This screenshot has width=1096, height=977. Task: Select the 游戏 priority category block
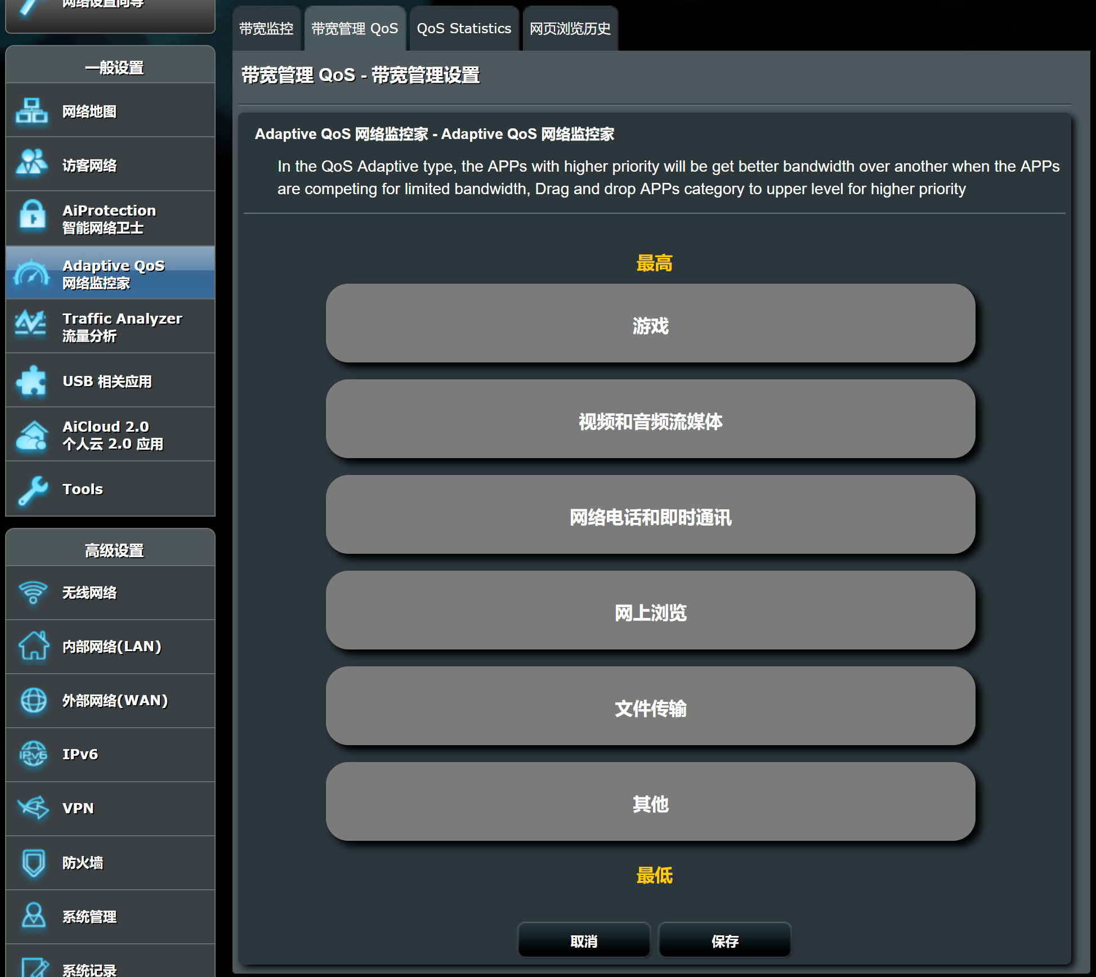(650, 325)
